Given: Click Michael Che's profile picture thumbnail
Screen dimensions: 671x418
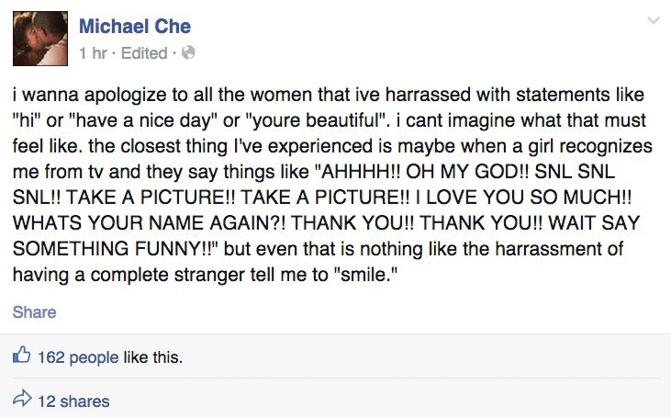Looking at the screenshot, I should (x=39, y=39).
